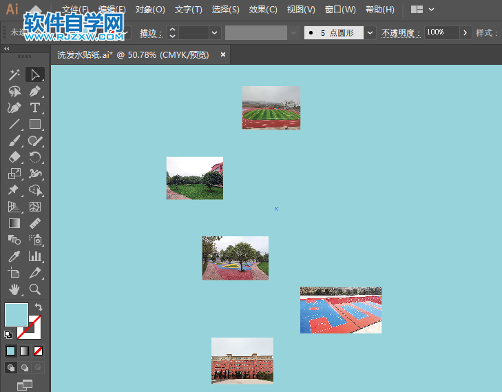502x392 pixels.
Task: Select the Lasso tool
Action: (x=14, y=92)
